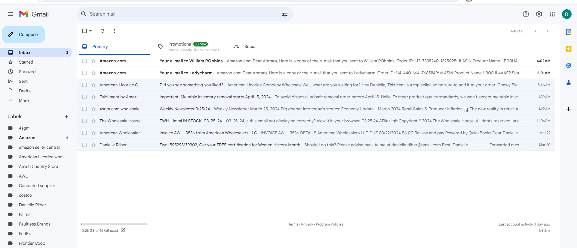The height and width of the screenshot is (248, 577).
Task: Open the Drafts folder
Action: point(36,91)
